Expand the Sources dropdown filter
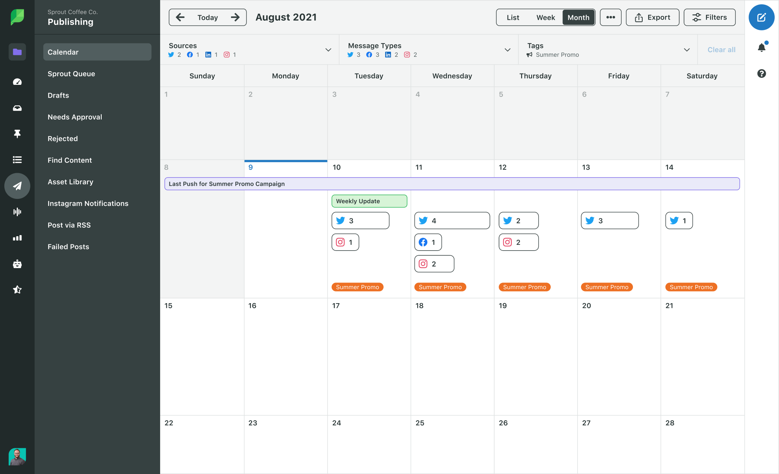Screen dimensions: 779x474 (328, 49)
